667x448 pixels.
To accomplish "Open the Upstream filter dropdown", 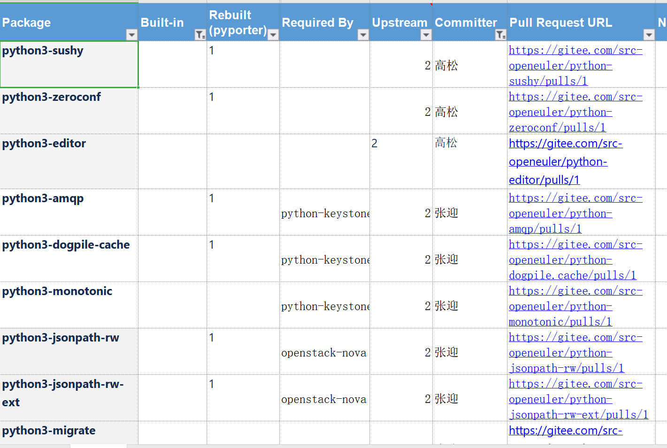I will tap(426, 35).
